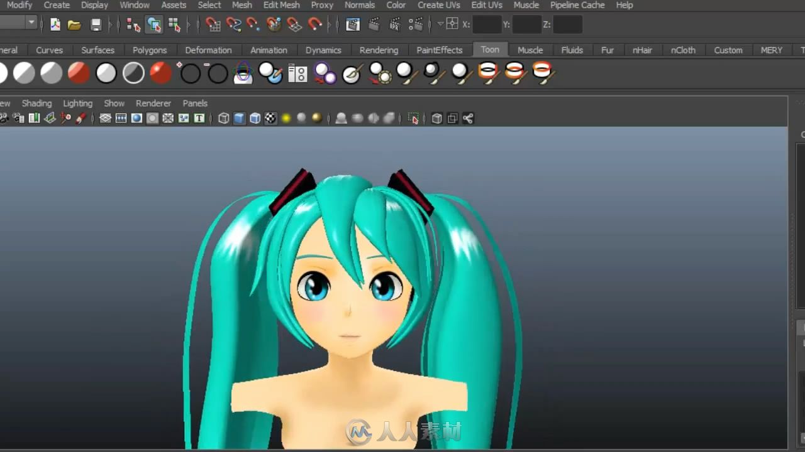The width and height of the screenshot is (805, 452).
Task: Open the panel Lighting menu
Action: pyautogui.click(x=77, y=104)
